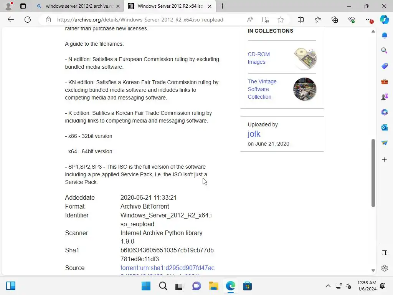View site information lock icon
The height and width of the screenshot is (295, 393).
pyautogui.click(x=48, y=20)
